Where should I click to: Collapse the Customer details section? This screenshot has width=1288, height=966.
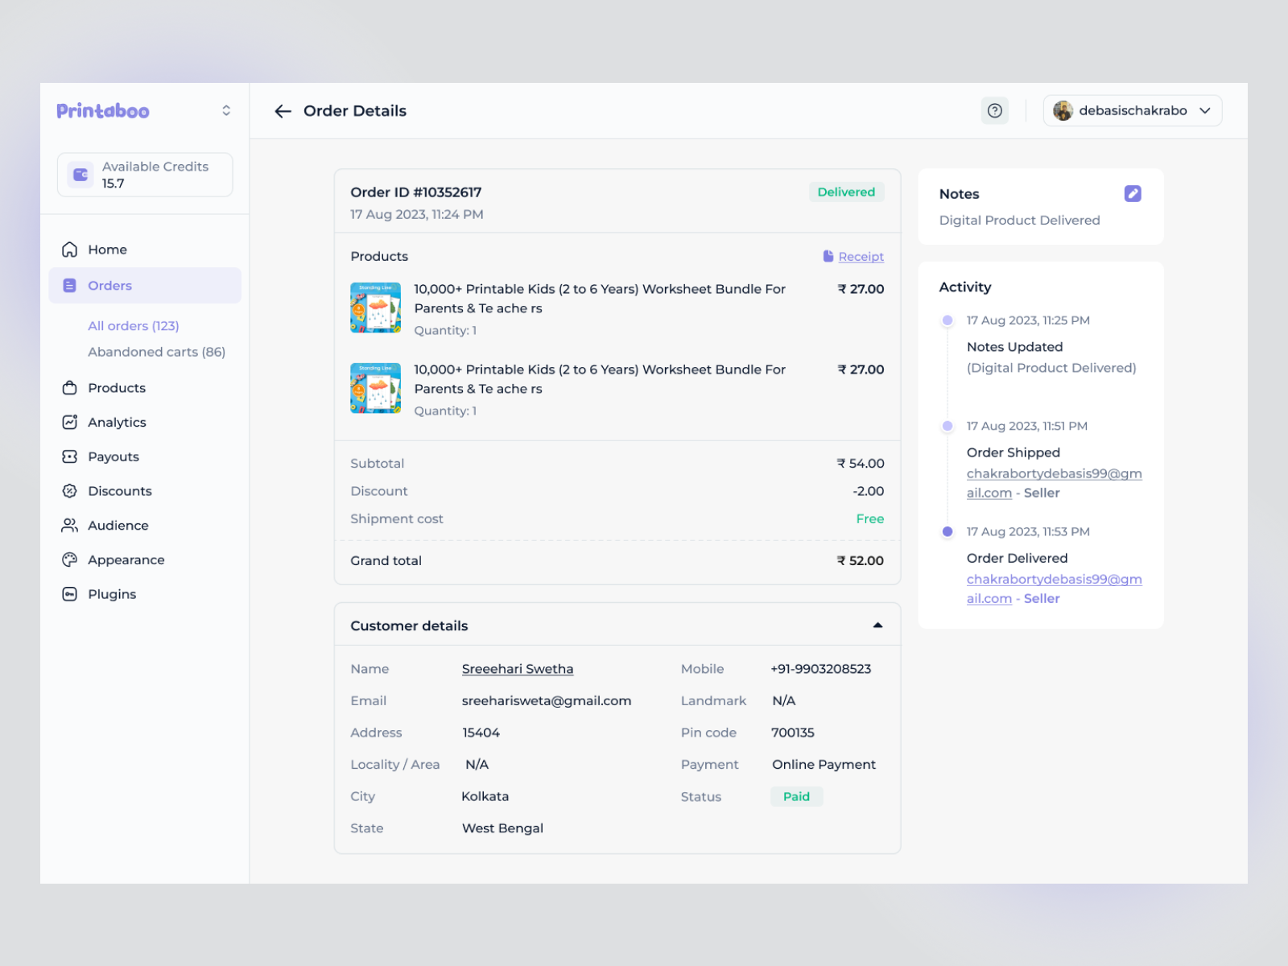coord(878,624)
